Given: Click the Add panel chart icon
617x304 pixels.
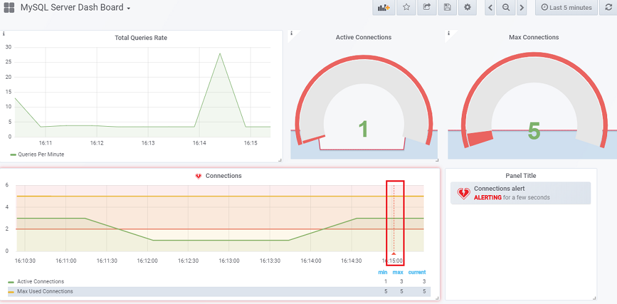Looking at the screenshot, I should tap(384, 7).
